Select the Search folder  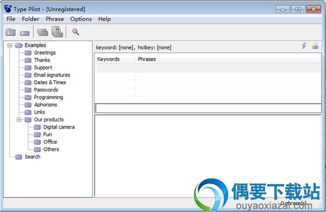(x=33, y=157)
